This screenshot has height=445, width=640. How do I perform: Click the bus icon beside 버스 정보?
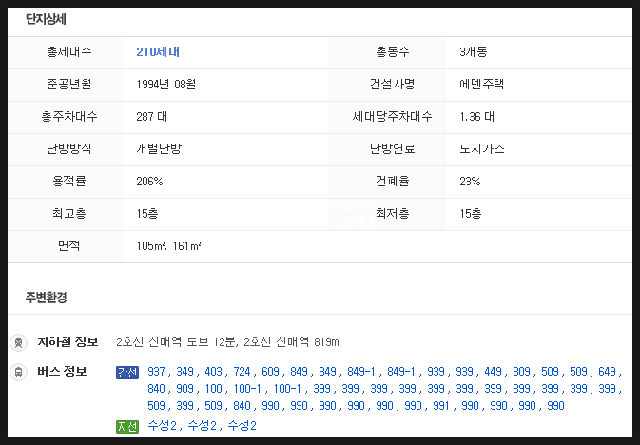click(x=18, y=372)
